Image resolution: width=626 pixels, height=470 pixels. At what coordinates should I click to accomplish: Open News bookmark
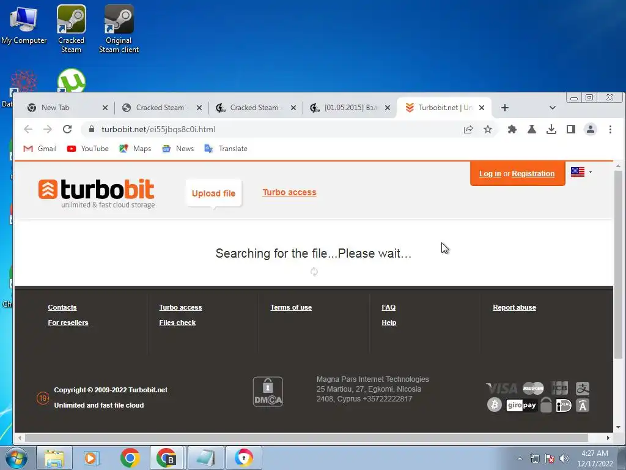[178, 149]
